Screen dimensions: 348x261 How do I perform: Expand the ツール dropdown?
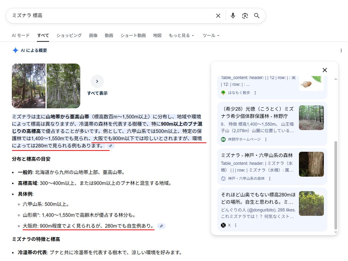click(210, 35)
